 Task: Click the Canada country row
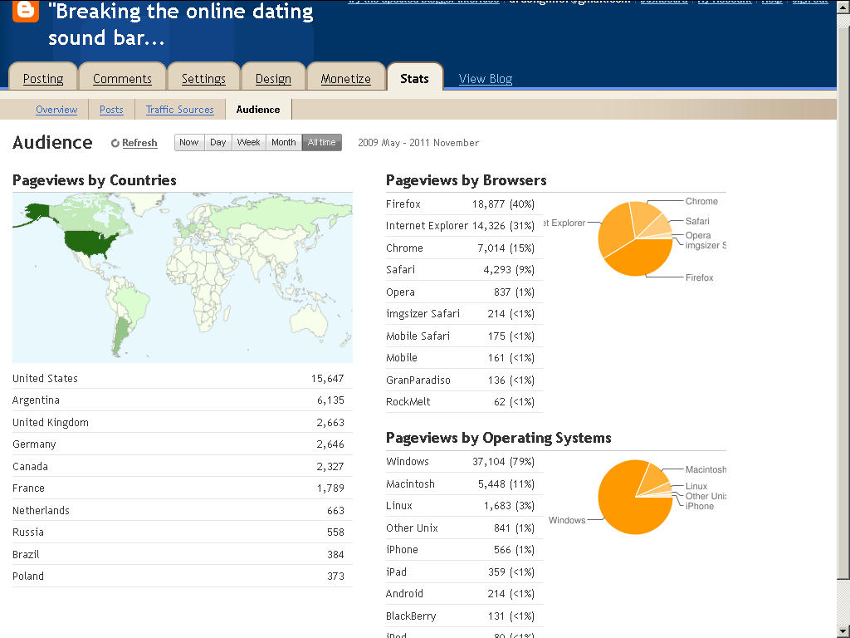(182, 467)
